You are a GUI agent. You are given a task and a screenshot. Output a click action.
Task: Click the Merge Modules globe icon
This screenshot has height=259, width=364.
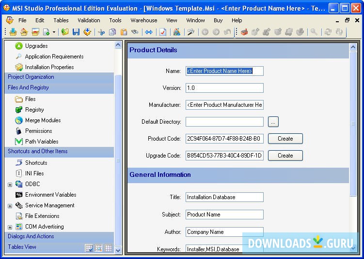(x=19, y=120)
